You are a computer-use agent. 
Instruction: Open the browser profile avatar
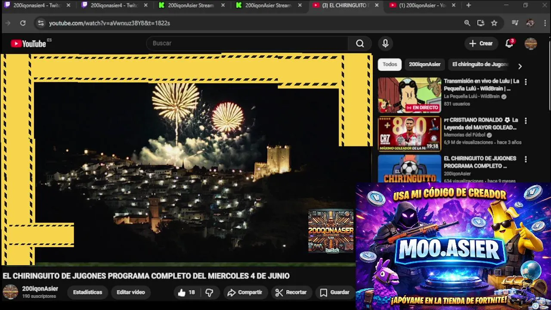(x=530, y=23)
